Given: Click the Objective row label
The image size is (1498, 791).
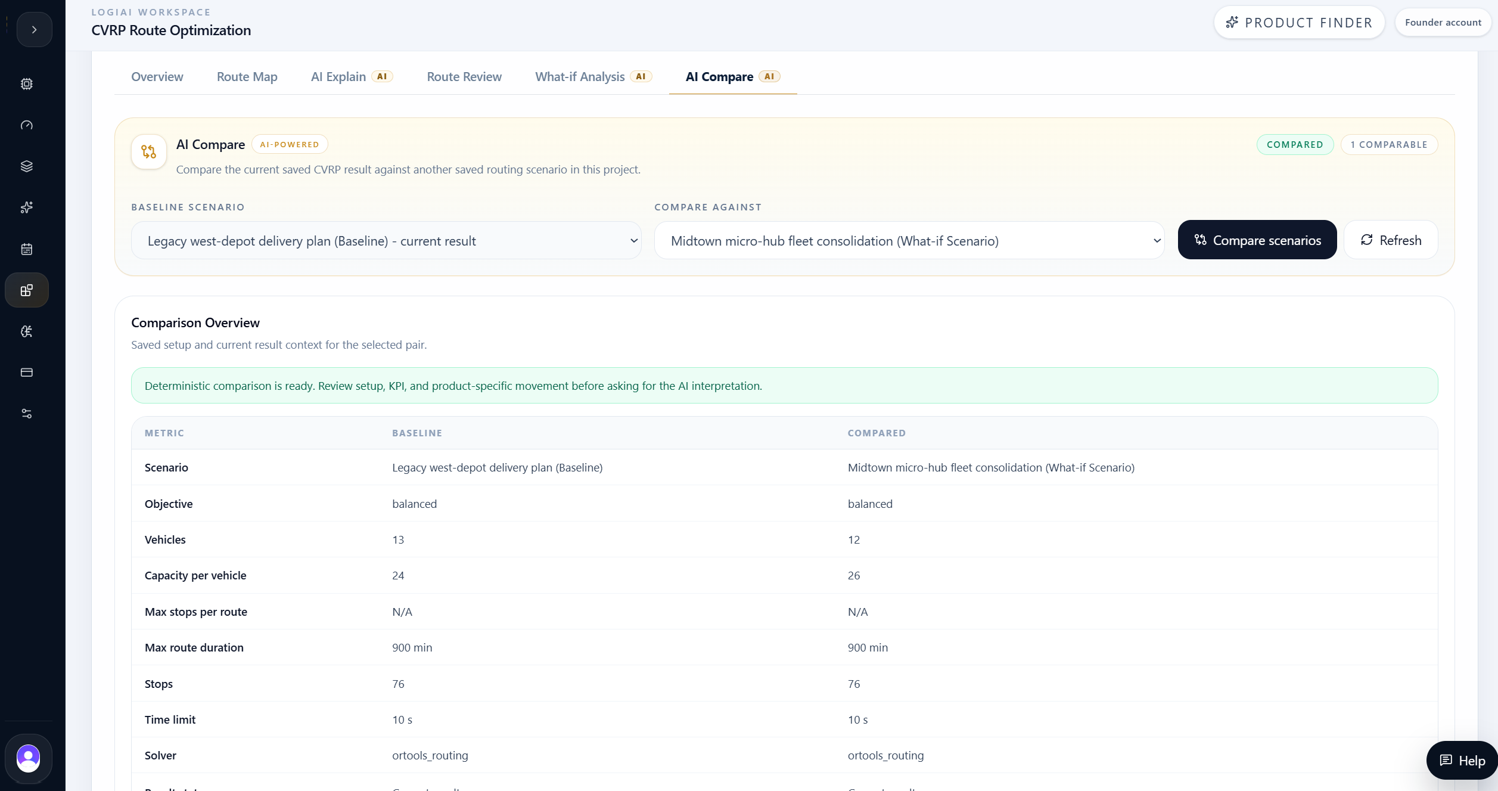Looking at the screenshot, I should tap(169, 504).
